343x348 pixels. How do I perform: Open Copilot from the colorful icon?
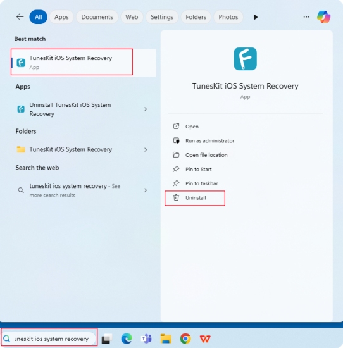(x=323, y=17)
